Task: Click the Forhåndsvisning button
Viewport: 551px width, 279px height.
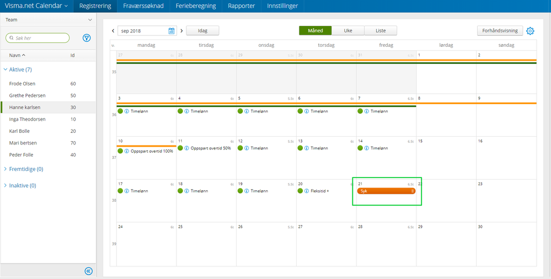Action: coord(500,30)
